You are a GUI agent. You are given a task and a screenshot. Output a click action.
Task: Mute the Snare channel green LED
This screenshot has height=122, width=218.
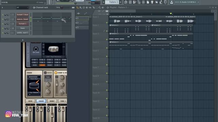(x=3, y=28)
